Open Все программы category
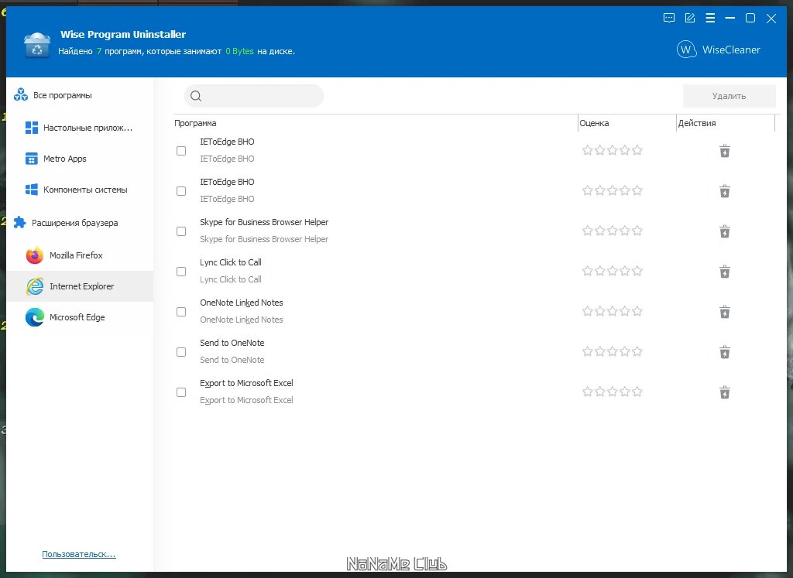Screen dimensions: 793x578 63,95
